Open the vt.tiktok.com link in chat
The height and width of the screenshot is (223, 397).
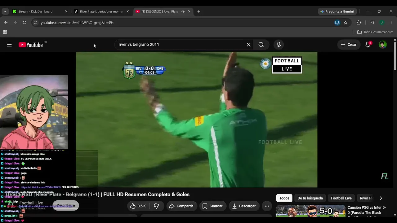coord(41,187)
